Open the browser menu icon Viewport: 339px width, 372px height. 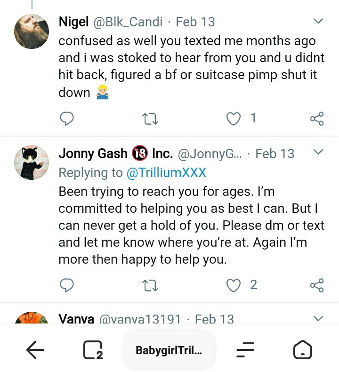click(x=245, y=350)
